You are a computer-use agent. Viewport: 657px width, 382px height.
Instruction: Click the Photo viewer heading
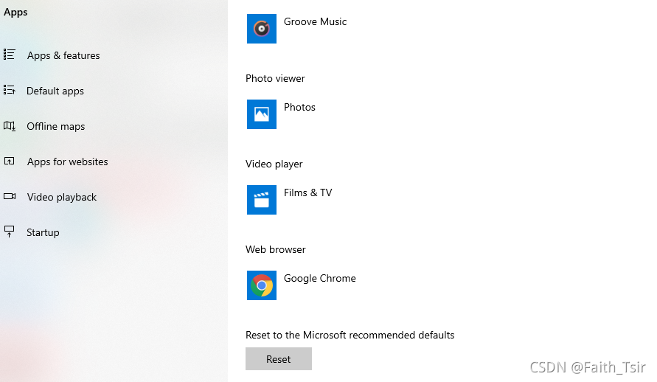pos(275,78)
